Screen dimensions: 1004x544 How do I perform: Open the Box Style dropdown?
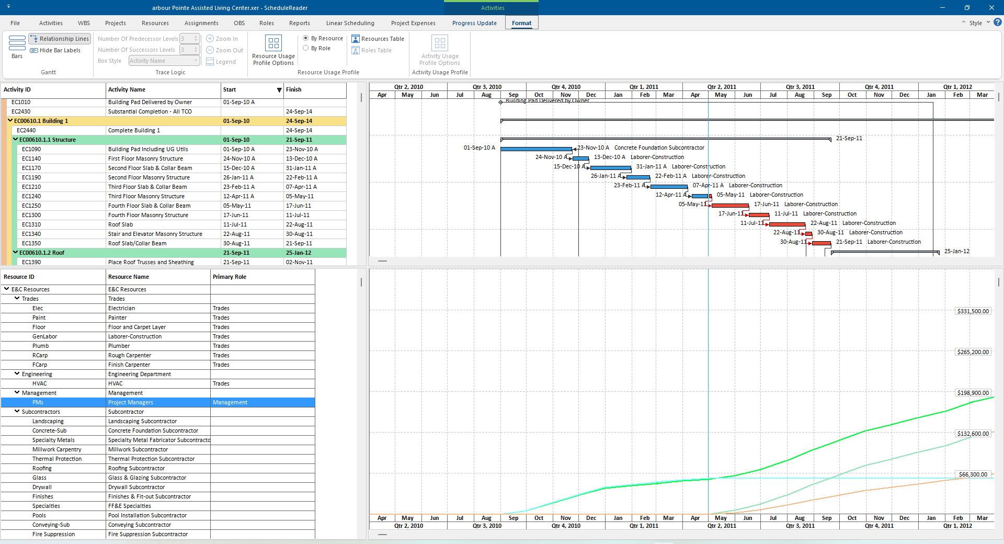click(x=196, y=61)
